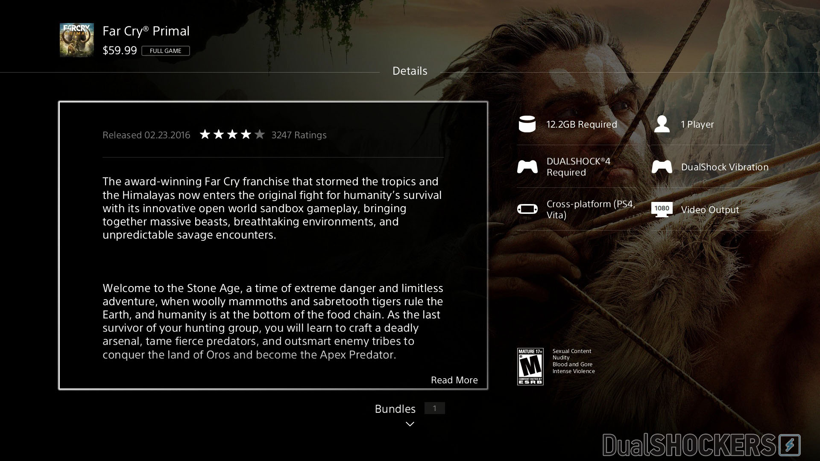Click the 1080 Video Output monitor icon

click(662, 209)
